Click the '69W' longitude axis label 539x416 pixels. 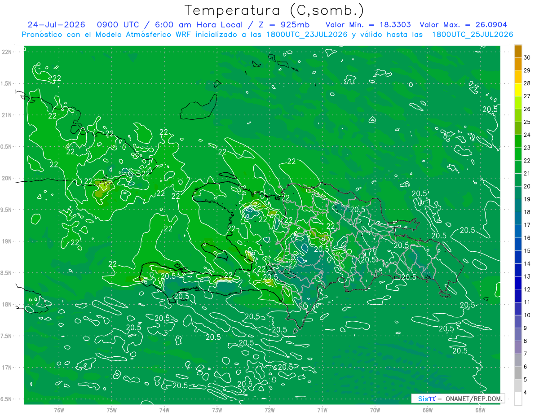[x=428, y=410]
